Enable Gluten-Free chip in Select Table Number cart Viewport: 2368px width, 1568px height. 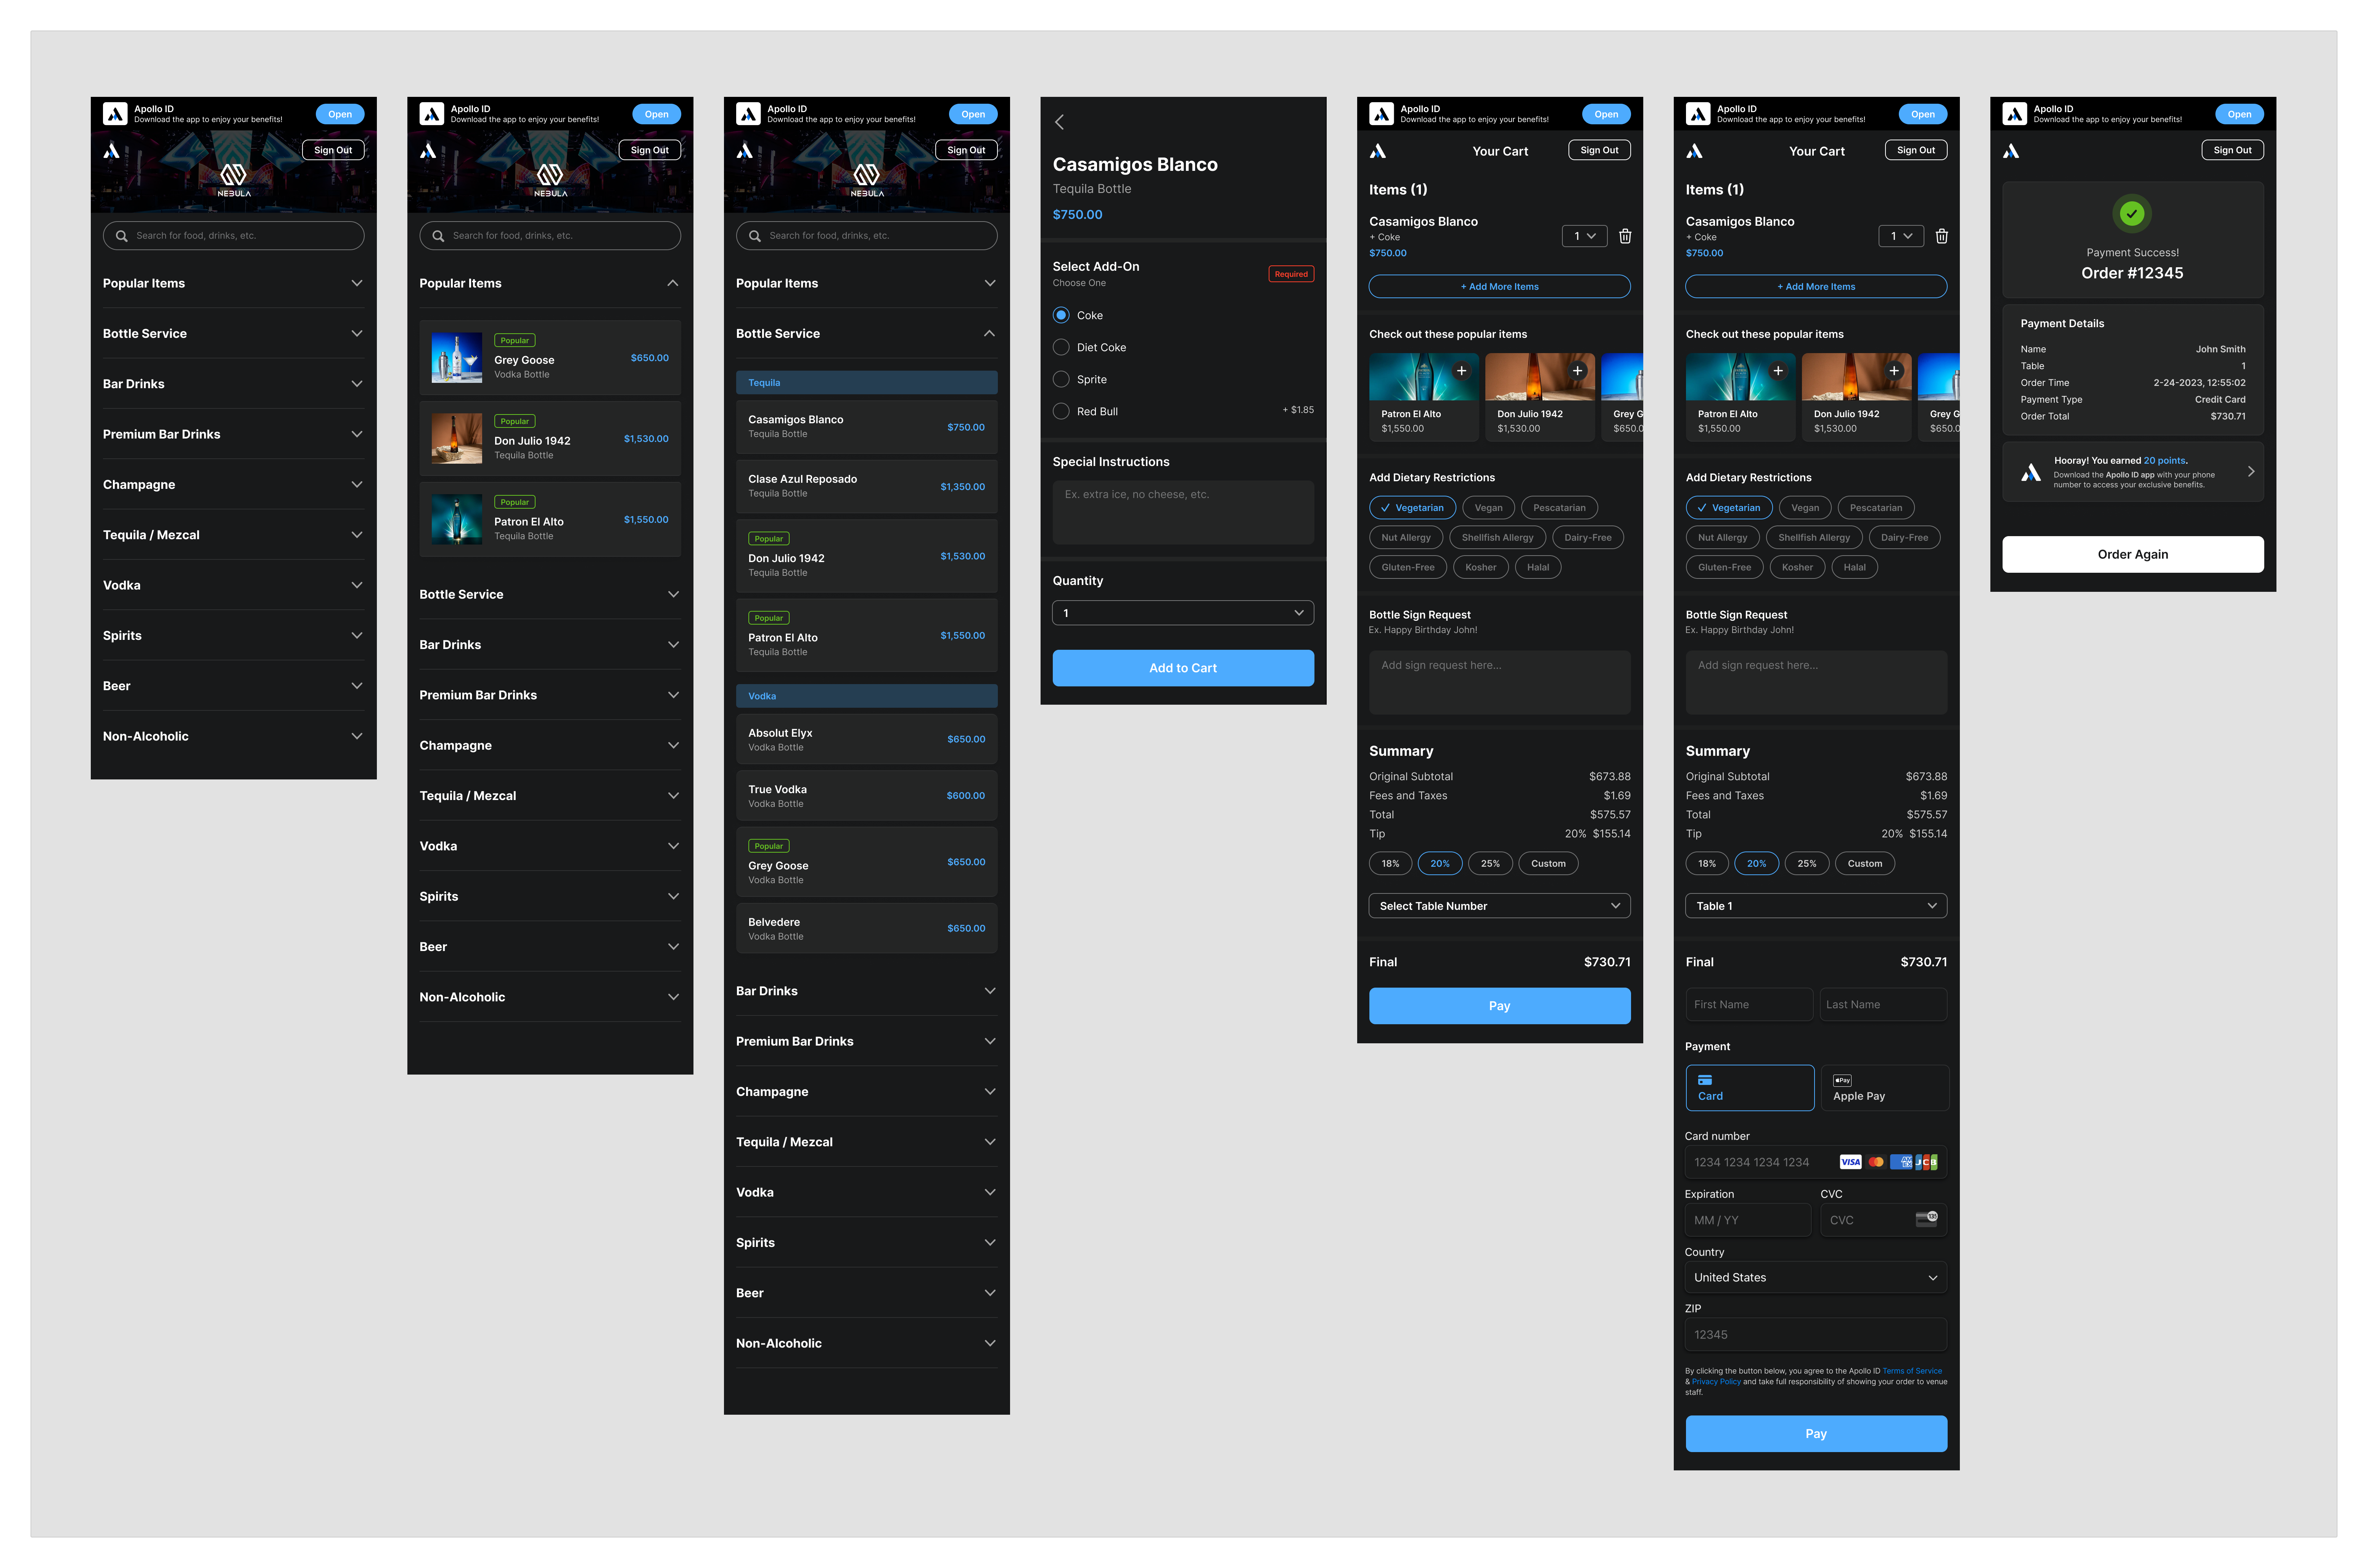[x=1407, y=567]
